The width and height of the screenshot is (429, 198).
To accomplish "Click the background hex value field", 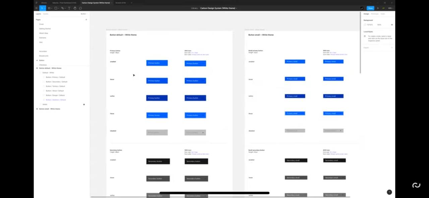I will coord(370,25).
